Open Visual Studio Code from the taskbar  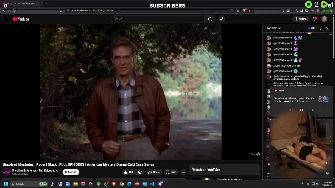tap(152, 184)
